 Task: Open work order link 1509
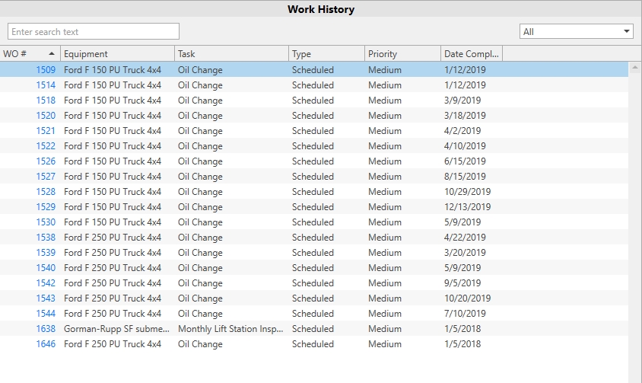coord(46,70)
